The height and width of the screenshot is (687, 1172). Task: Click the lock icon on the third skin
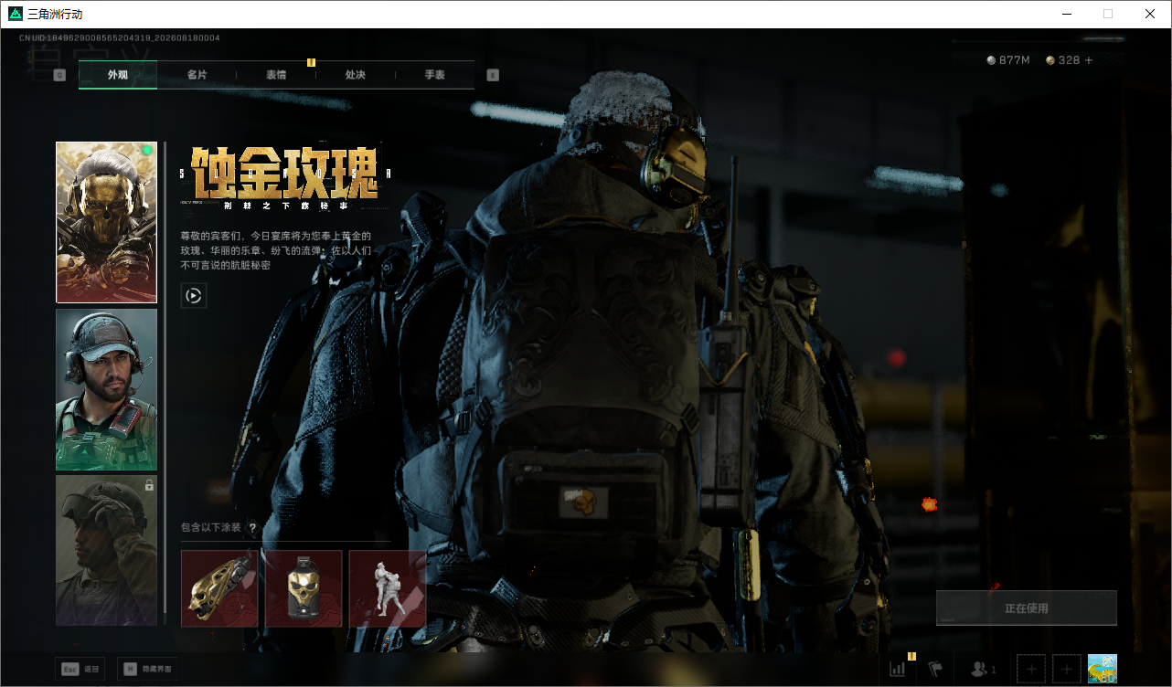149,486
